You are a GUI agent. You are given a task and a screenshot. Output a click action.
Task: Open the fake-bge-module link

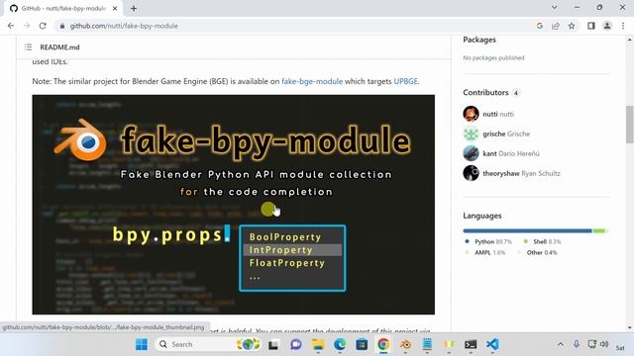312,81
